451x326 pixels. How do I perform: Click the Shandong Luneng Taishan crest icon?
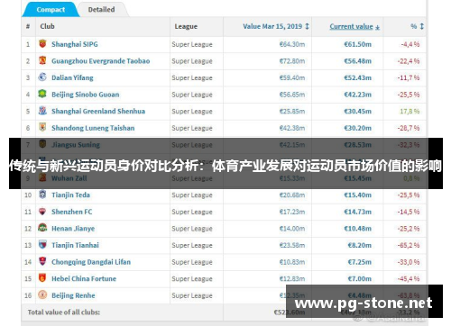[x=42, y=127]
